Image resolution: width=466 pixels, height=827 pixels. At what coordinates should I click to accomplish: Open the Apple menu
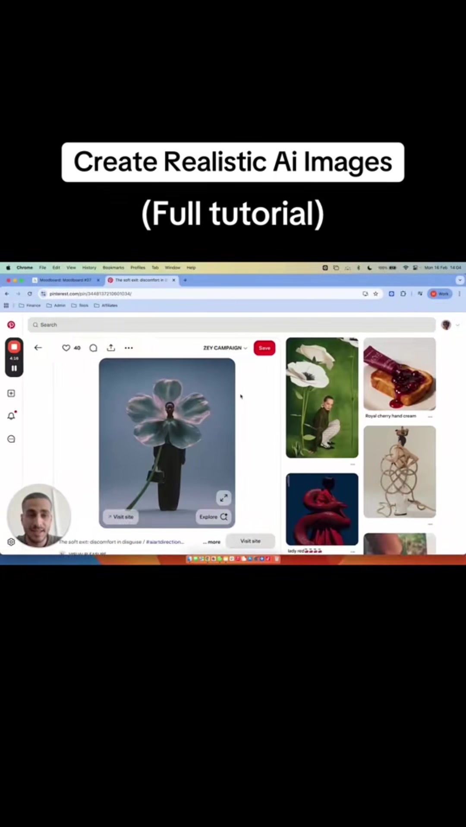click(x=8, y=268)
